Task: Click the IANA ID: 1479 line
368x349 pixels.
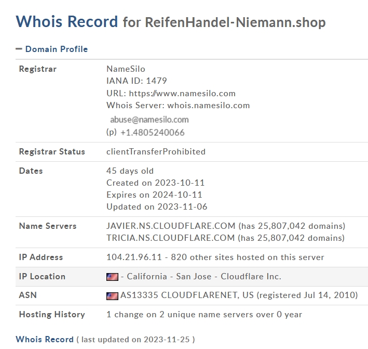Action: pos(137,81)
